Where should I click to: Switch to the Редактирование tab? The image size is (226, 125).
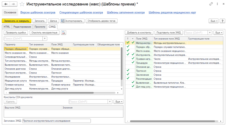pos(22,27)
